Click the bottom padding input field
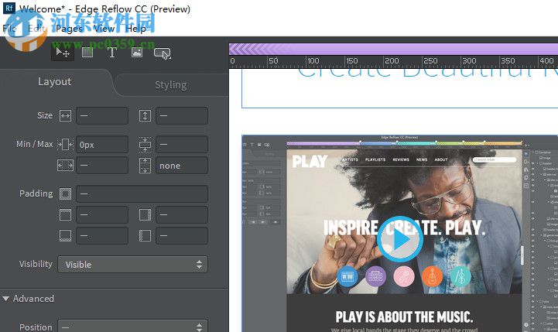Viewport: 558px width, 332px height. coord(102,235)
